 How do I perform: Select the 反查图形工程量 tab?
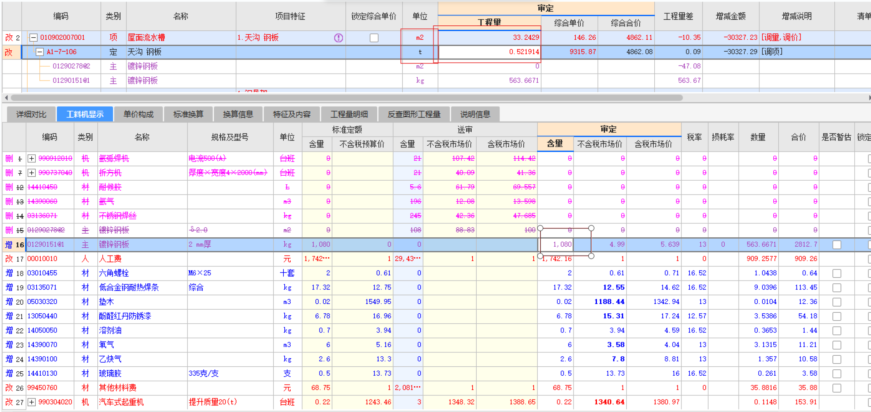coord(414,114)
